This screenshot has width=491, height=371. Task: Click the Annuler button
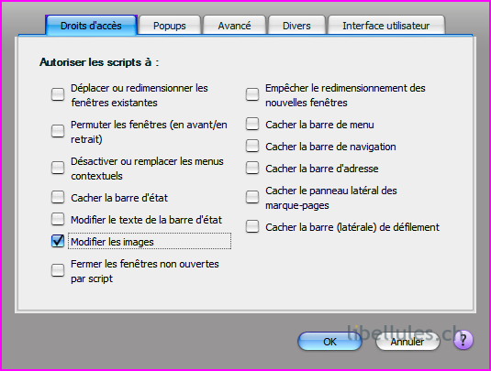click(407, 342)
